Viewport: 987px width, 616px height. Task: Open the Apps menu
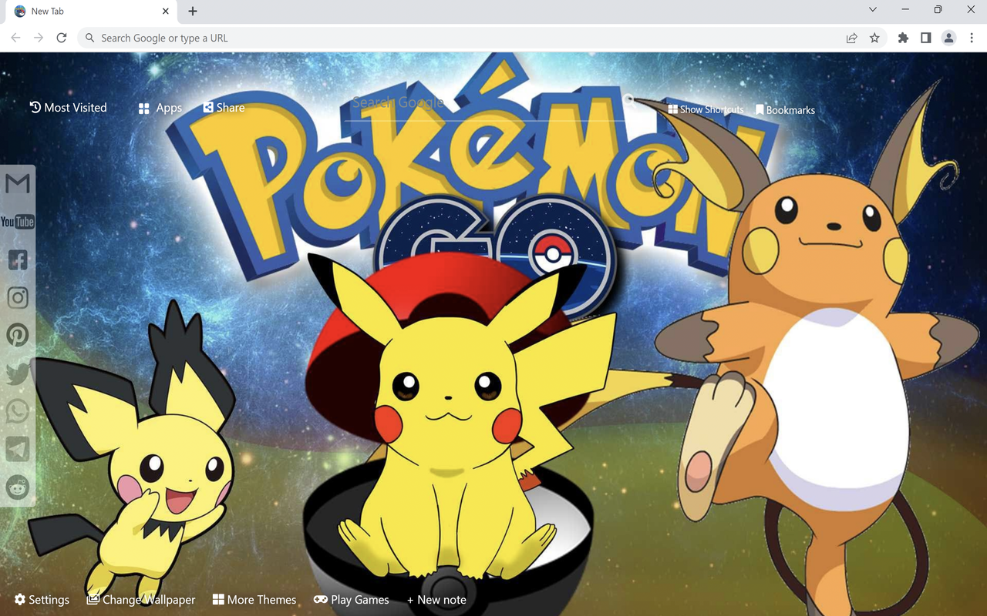(160, 108)
